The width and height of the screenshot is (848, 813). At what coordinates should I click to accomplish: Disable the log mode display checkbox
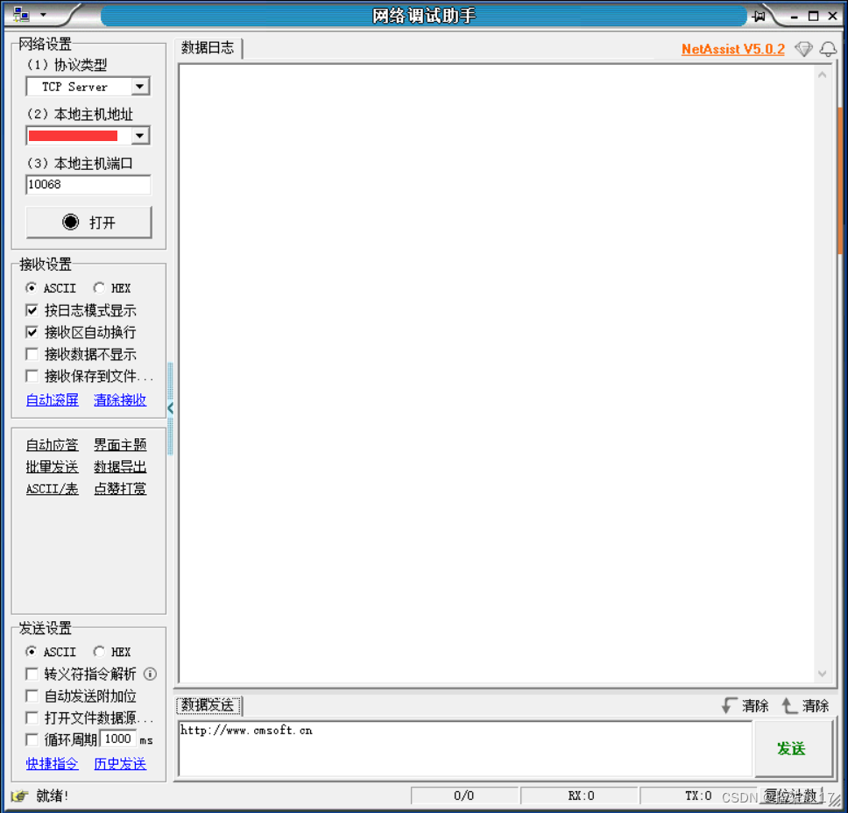click(x=32, y=310)
